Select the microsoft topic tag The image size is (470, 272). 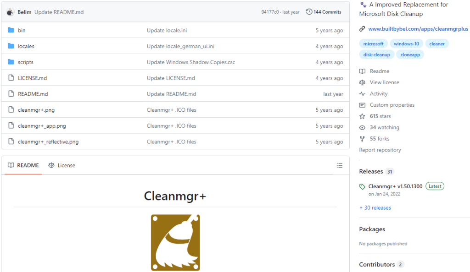click(374, 44)
